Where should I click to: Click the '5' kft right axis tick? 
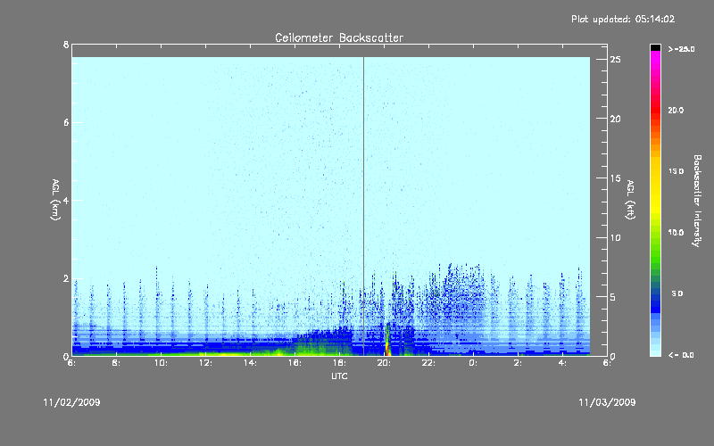tap(613, 297)
